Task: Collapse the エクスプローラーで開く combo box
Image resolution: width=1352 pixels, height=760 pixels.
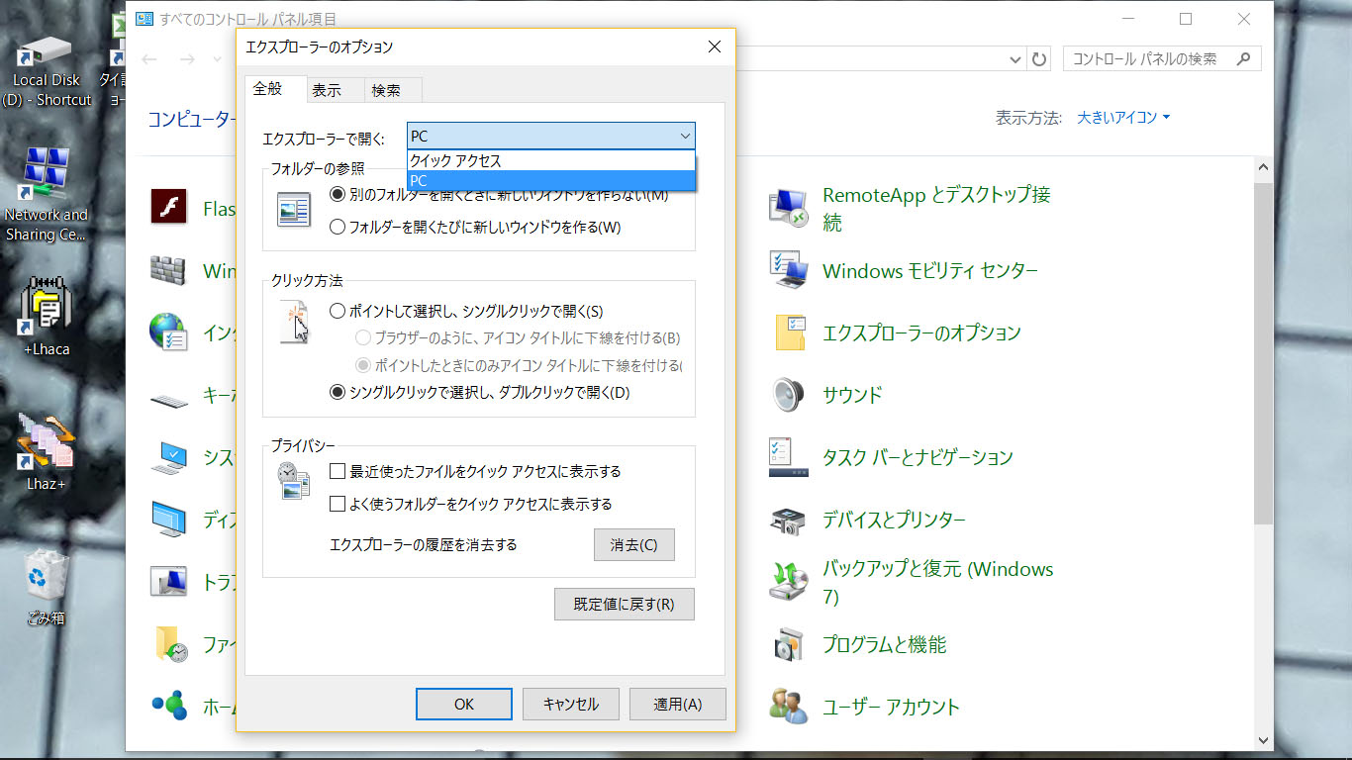Action: pos(551,137)
